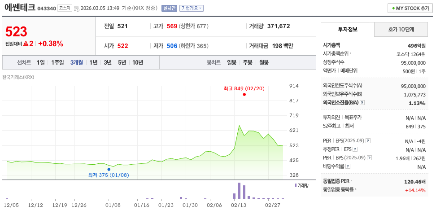The height and width of the screenshot is (219, 436).
Task: Click the 1.96배 | 267원 PBR value
Action: click(x=411, y=158)
